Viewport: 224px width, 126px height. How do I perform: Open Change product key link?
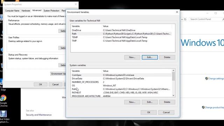click(x=214, y=107)
